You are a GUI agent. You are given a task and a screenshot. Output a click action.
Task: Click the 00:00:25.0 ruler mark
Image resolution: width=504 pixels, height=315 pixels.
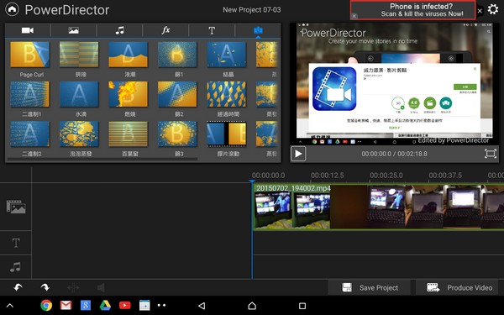tap(386, 176)
